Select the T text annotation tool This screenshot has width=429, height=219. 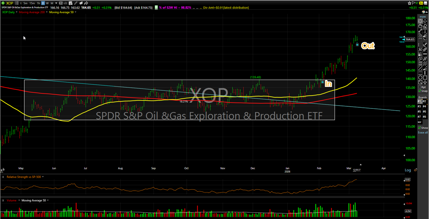[x=425, y=31]
